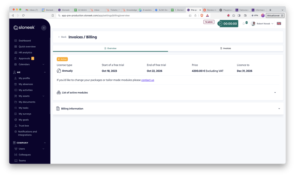Click browser back arrow

[13, 15]
